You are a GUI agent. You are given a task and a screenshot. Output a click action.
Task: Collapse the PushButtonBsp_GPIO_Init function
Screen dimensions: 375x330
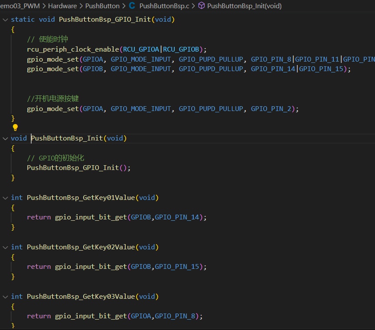(x=5, y=20)
